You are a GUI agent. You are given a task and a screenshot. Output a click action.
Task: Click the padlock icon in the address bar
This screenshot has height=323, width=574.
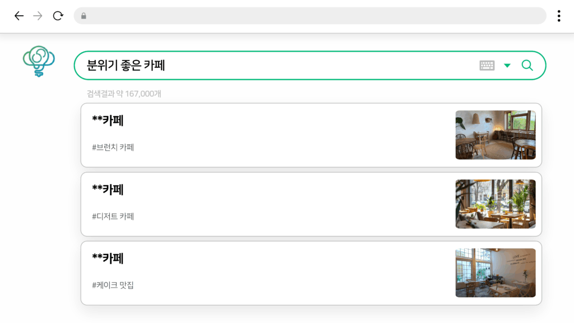point(84,16)
